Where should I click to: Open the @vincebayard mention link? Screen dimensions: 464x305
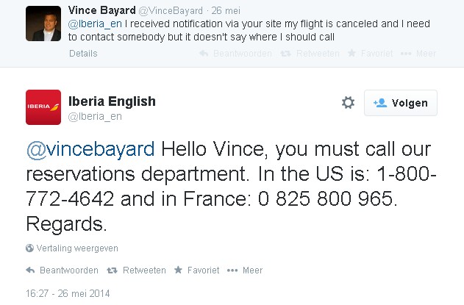tap(90, 149)
